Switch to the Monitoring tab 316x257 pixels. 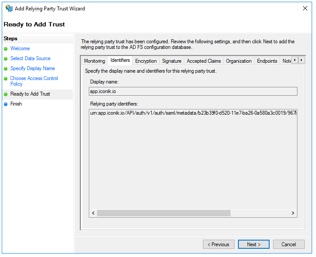[x=94, y=61]
